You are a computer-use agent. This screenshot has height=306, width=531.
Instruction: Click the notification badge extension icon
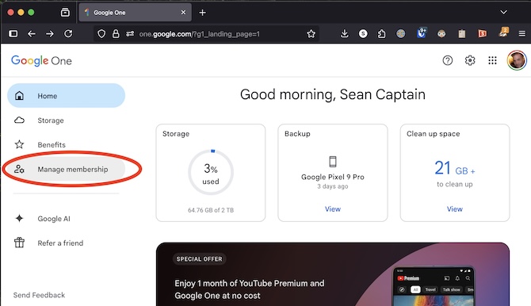coord(503,33)
